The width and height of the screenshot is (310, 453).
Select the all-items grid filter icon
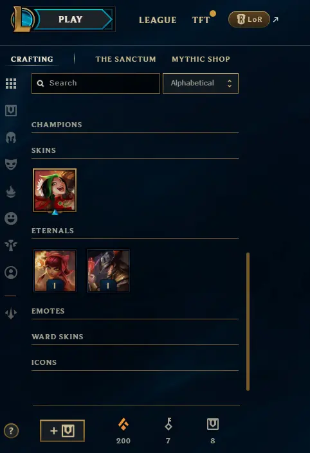click(x=11, y=84)
